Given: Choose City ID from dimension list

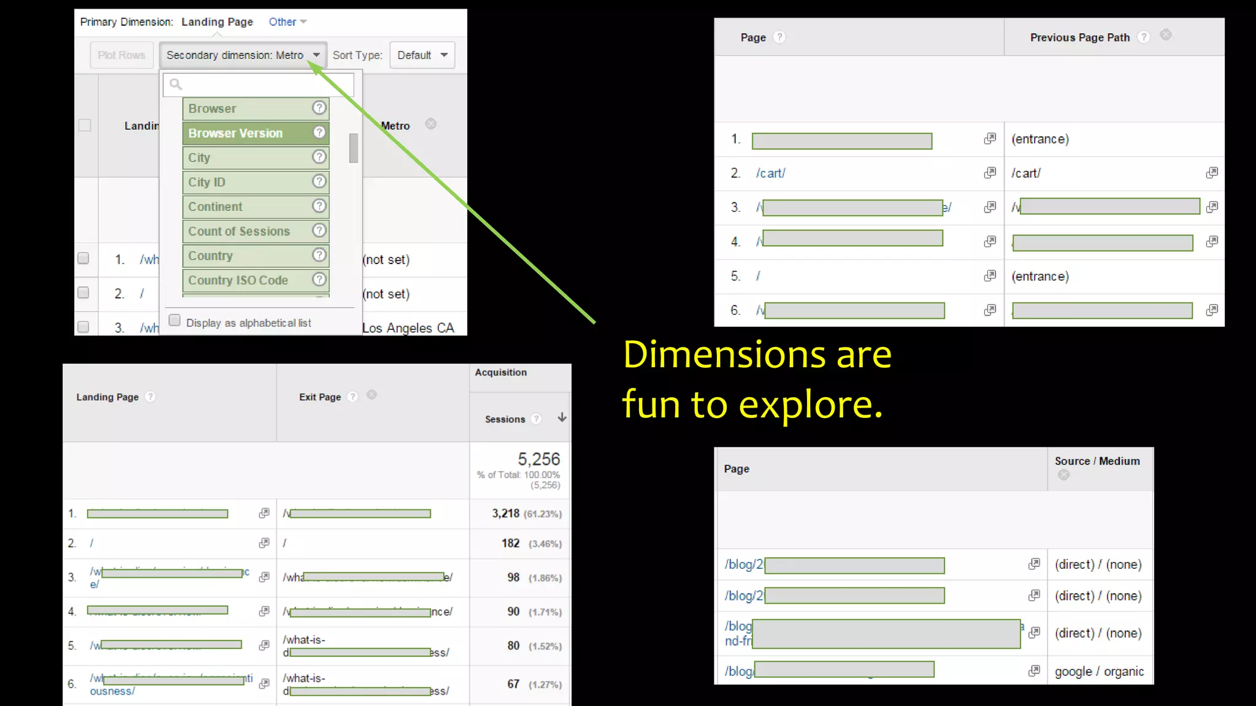Looking at the screenshot, I should pos(256,182).
